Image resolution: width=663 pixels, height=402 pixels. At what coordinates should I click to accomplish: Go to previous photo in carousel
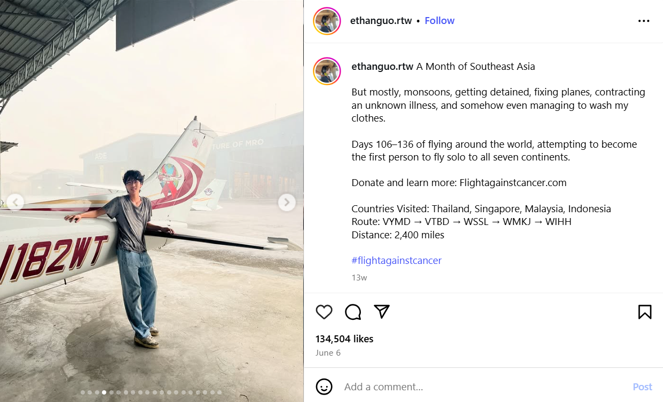[15, 203]
